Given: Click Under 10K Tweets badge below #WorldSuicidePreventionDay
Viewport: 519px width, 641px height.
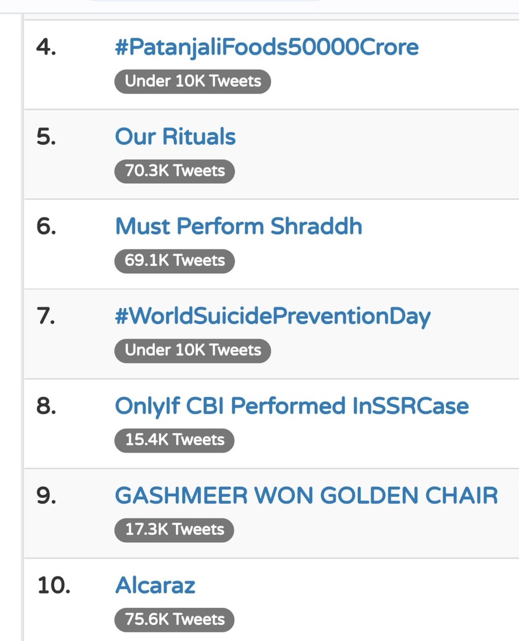Looking at the screenshot, I should (x=192, y=350).
